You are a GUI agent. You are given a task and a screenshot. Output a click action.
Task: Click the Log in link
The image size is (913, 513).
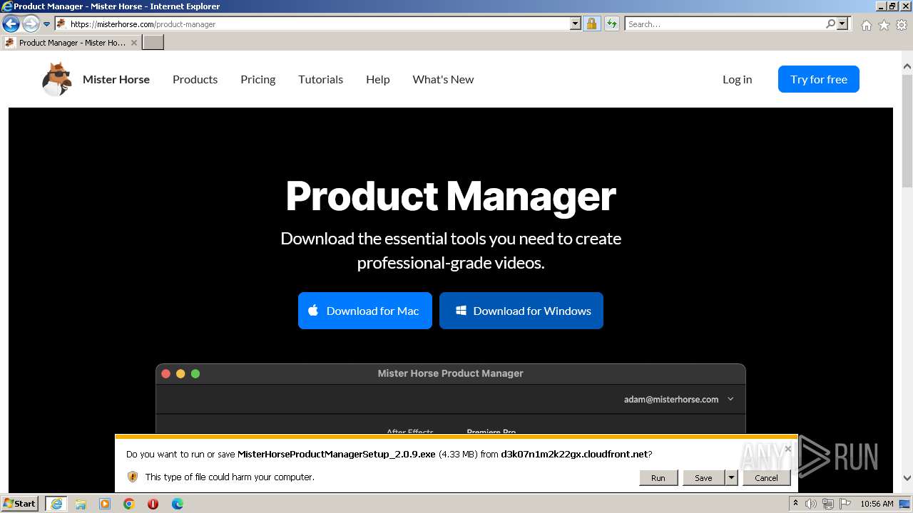tap(737, 79)
